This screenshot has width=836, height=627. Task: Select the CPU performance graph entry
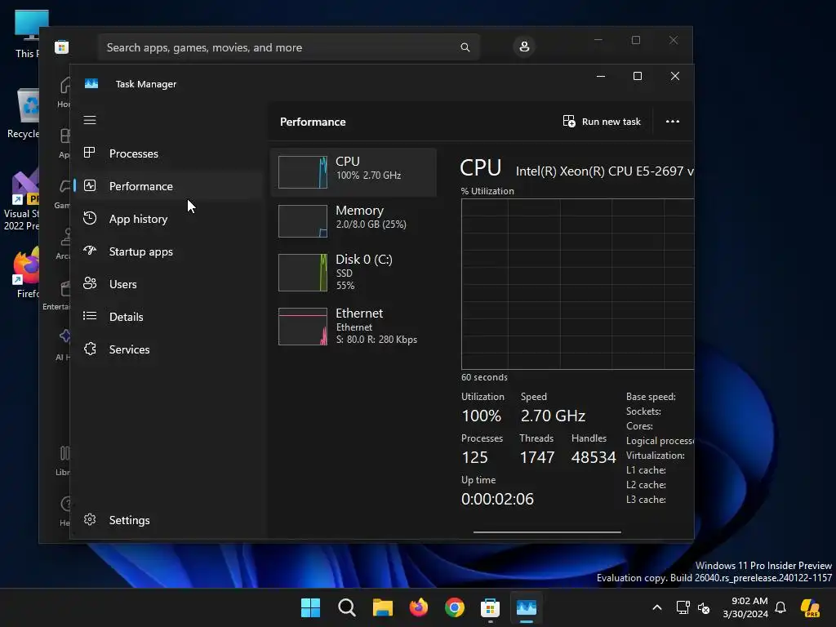coord(354,172)
